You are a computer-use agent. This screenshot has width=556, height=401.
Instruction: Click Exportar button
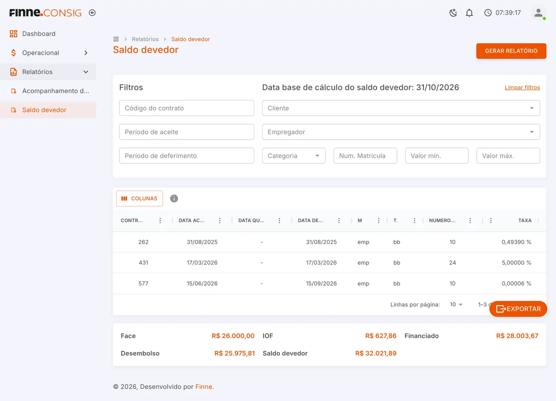518,309
